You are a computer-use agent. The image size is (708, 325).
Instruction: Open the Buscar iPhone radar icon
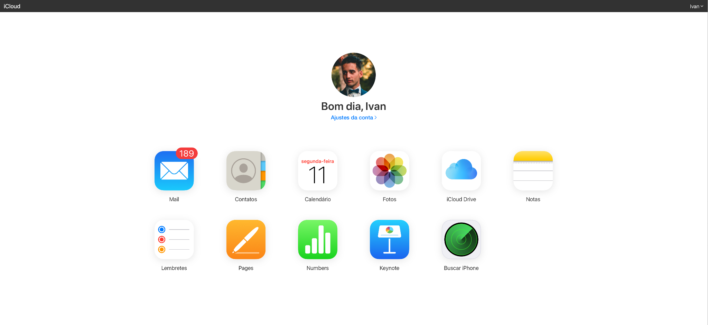[461, 240]
